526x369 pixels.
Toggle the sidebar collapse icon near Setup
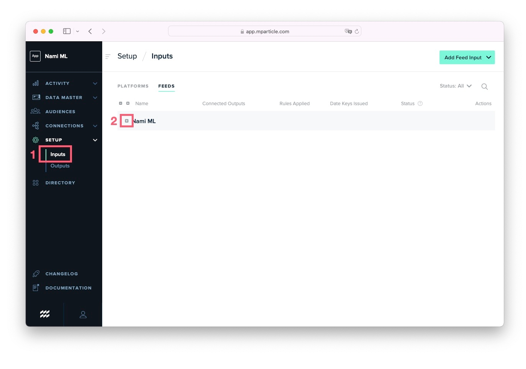point(108,57)
